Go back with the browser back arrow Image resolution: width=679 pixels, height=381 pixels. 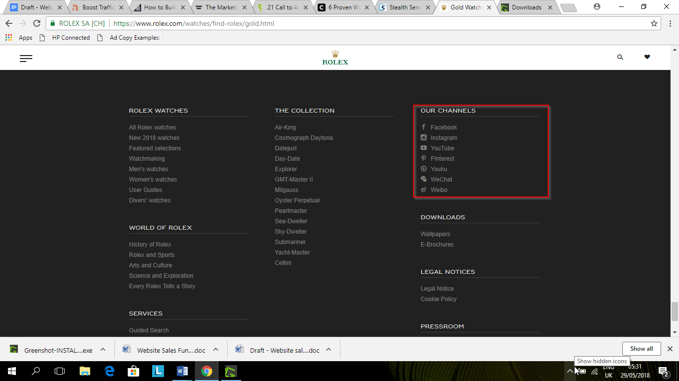coord(9,23)
